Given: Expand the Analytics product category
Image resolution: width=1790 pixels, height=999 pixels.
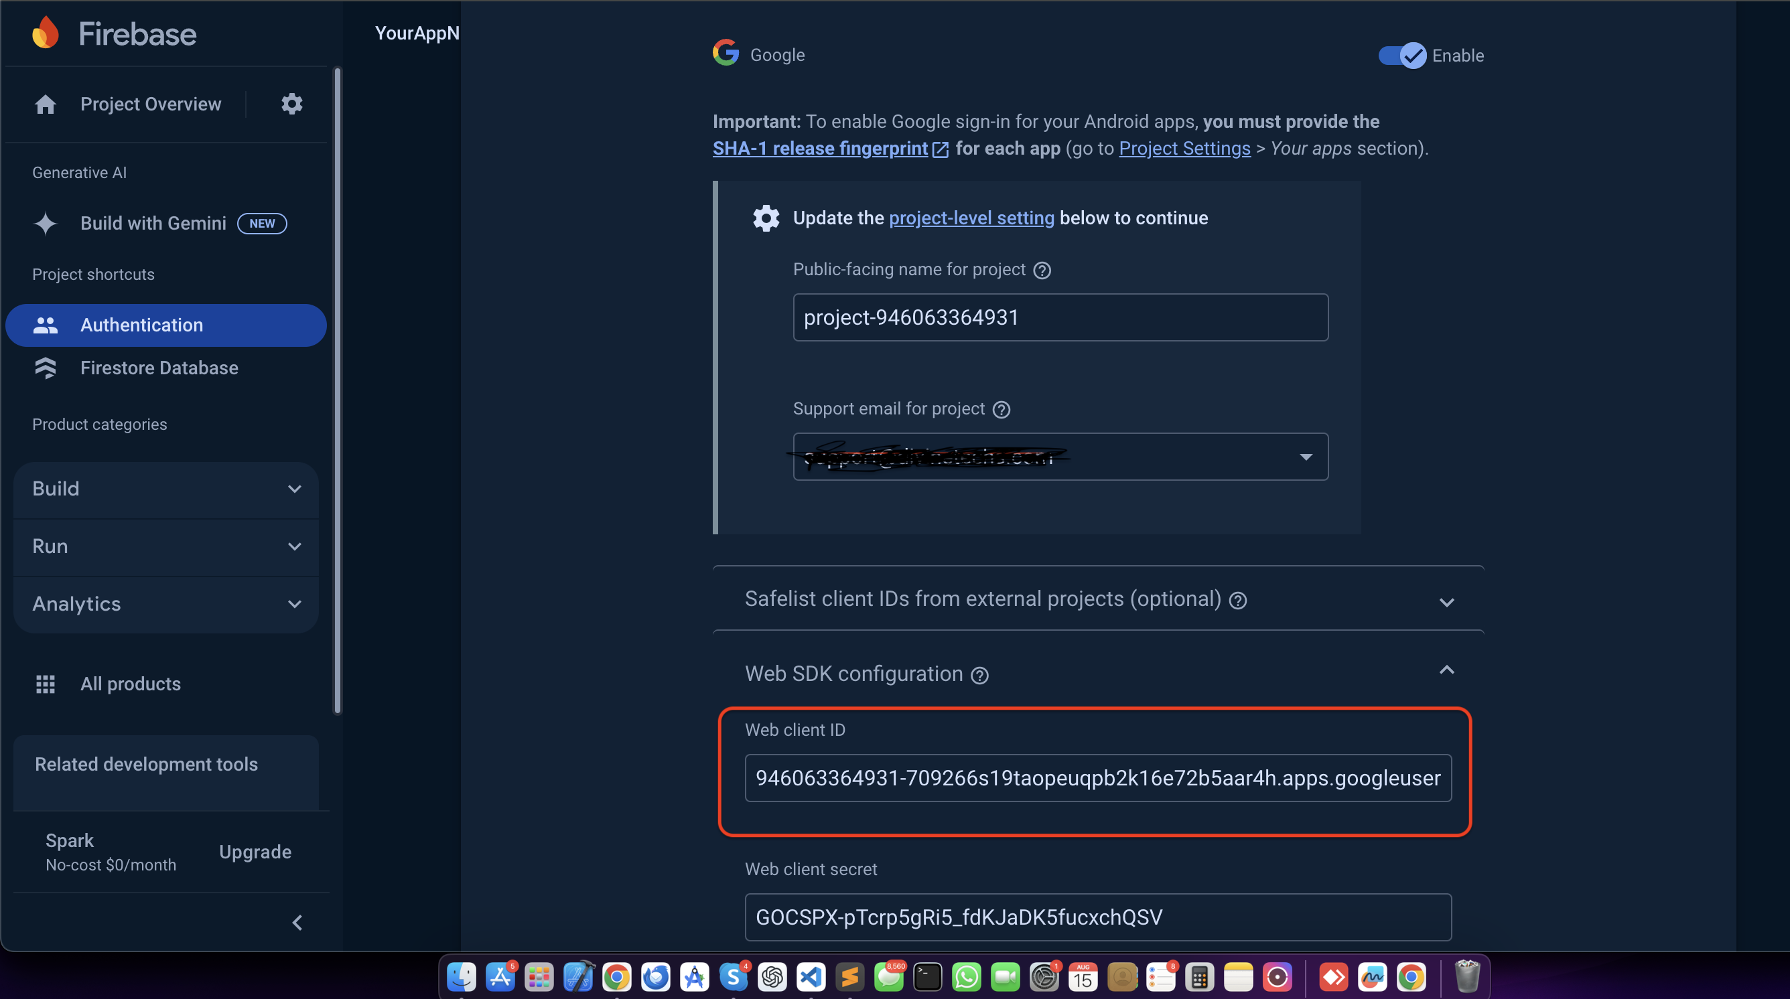Looking at the screenshot, I should (x=165, y=604).
